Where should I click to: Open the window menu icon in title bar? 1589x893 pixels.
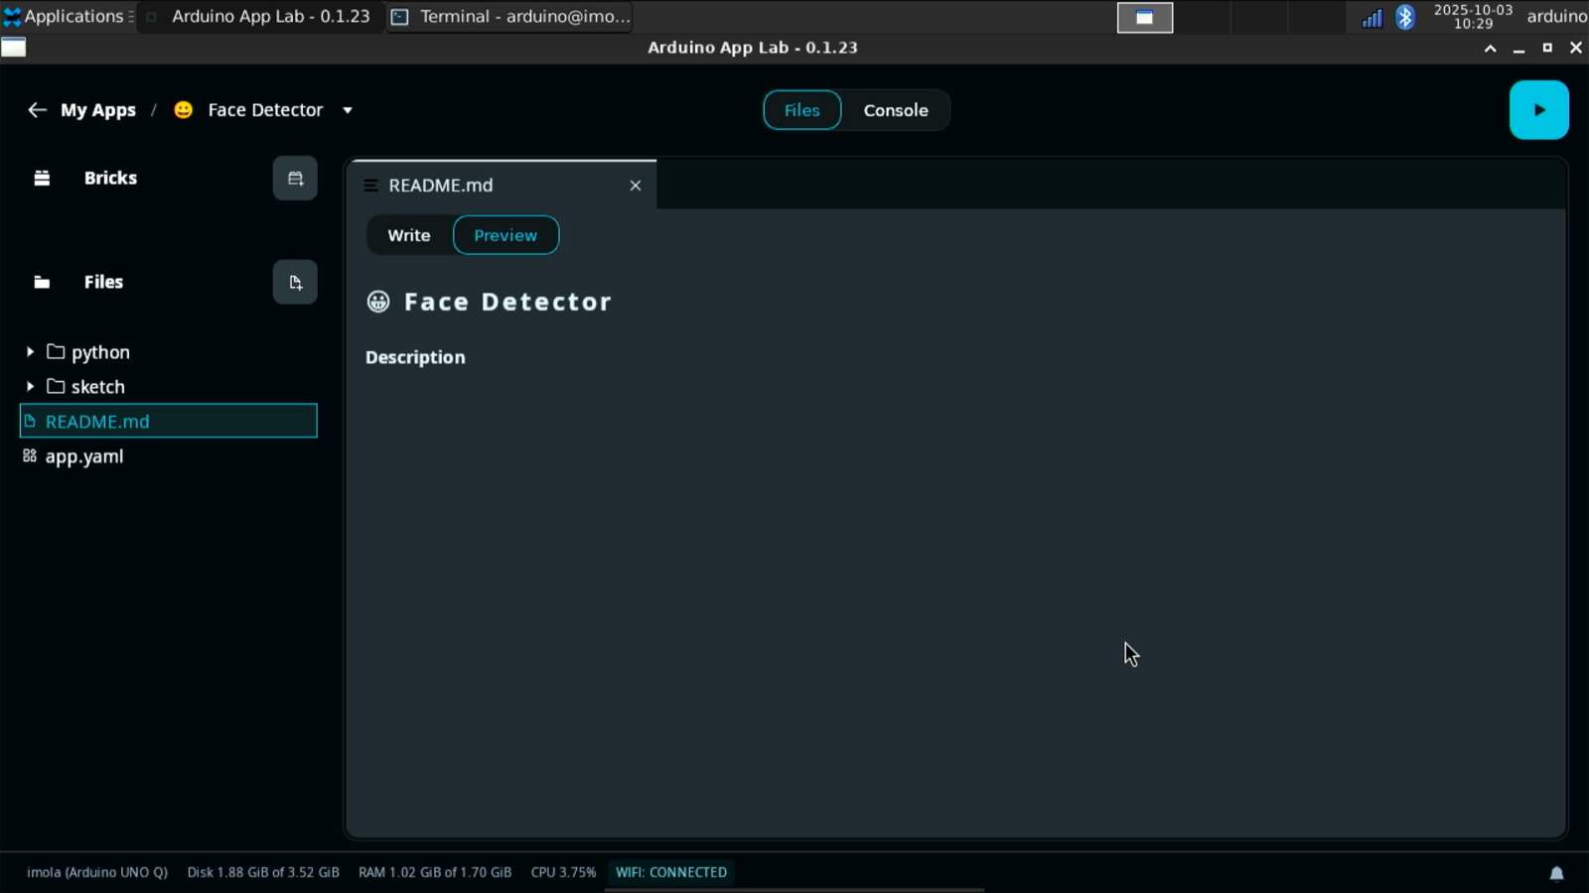point(14,47)
